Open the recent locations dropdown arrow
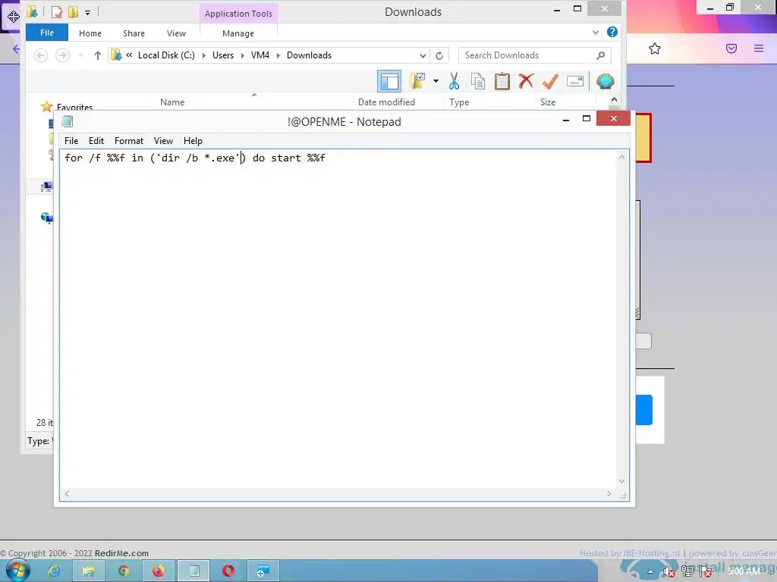The width and height of the screenshot is (777, 582). (80, 55)
